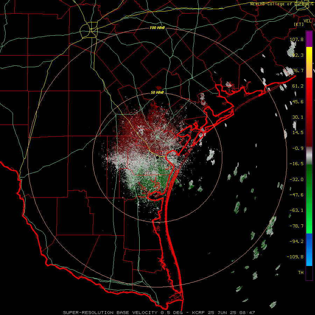315x315 pixels.
Task: Click the 30.1 velocity scale value
Action: pos(298,117)
